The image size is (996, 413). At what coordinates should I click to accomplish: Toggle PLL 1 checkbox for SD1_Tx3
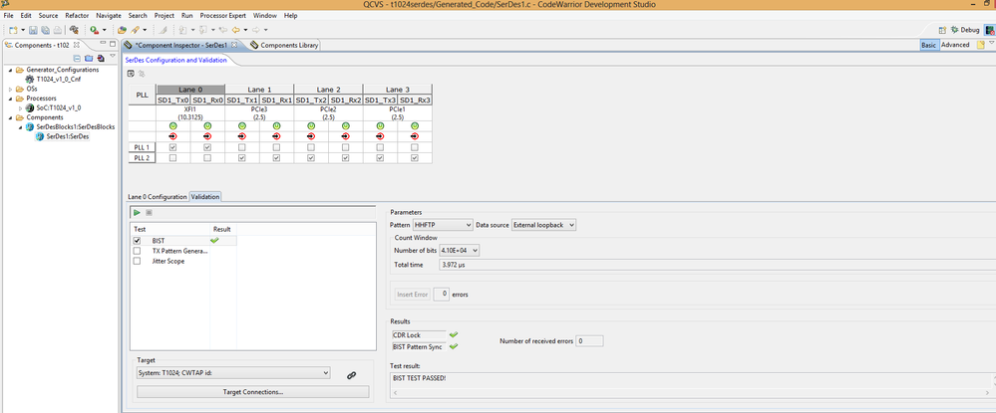[x=380, y=147]
